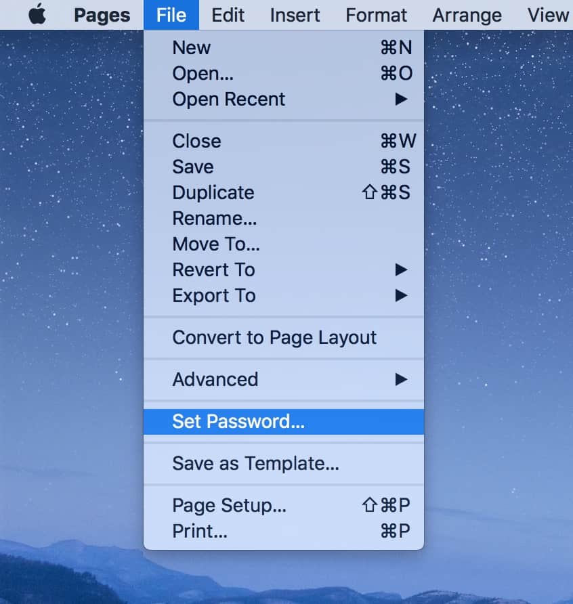Screen dimensions: 573x604
Task: Choose New from the File menu
Action: [x=192, y=48]
